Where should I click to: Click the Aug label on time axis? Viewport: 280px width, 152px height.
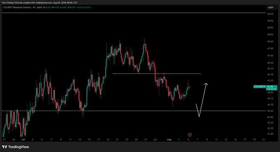(169, 140)
